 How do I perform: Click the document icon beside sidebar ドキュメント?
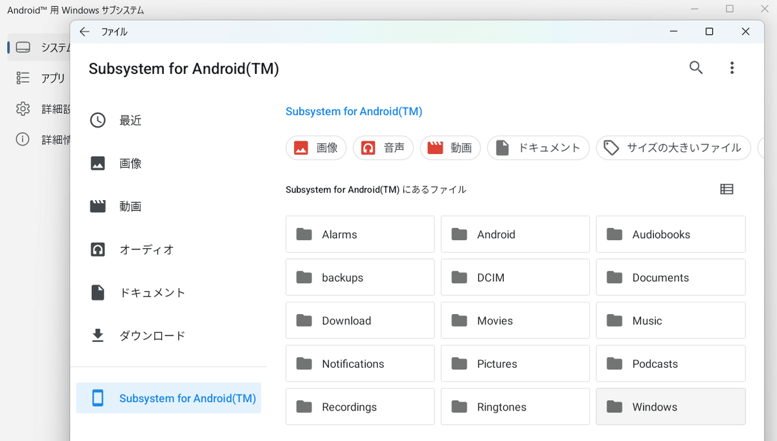98,293
